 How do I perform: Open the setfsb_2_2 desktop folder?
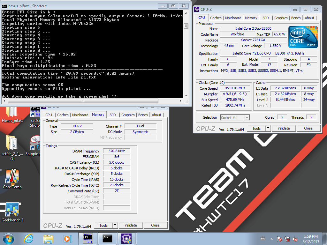12,147
